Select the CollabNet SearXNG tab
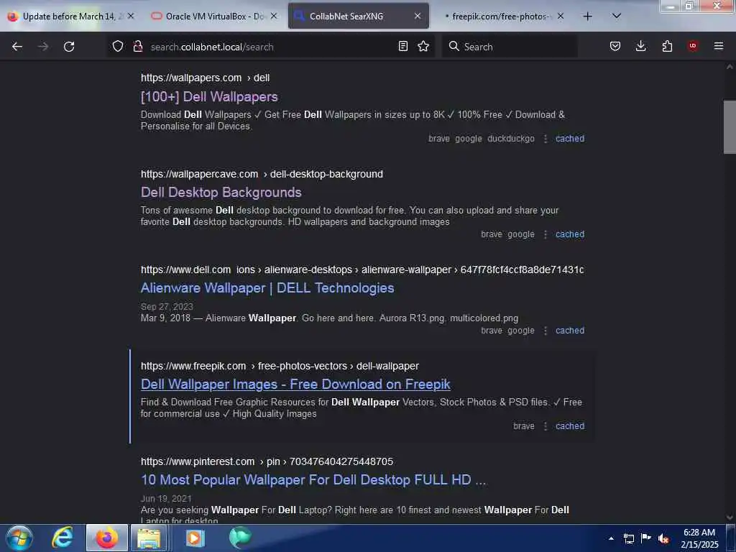Viewport: 736px width, 552px height. 359,16
